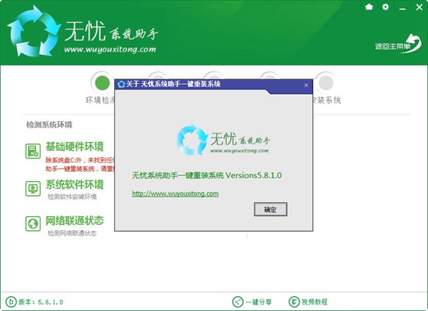Click 安装系统 step label

(327, 100)
